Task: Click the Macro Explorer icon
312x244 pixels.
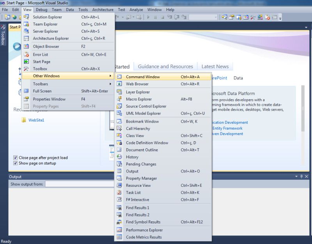Action: (x=119, y=99)
